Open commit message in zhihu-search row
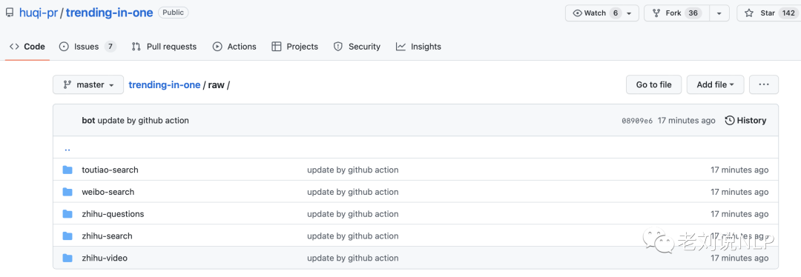Screen dimensions: 801x277 pos(352,236)
